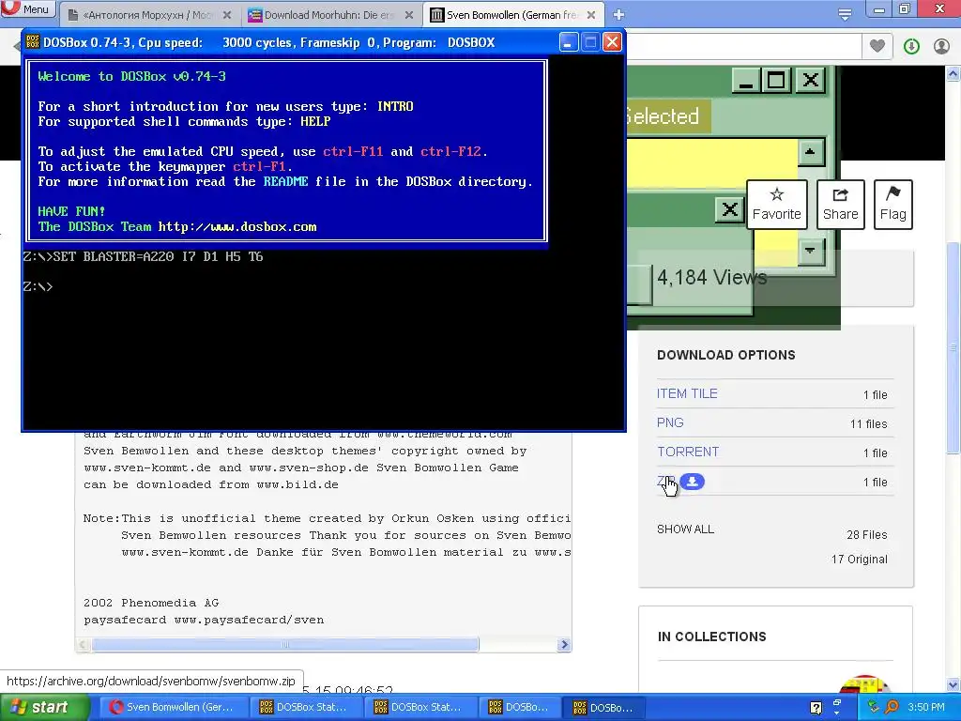961x721 pixels.
Task: Click right arrow of horizontal scrollbar
Action: click(x=564, y=644)
